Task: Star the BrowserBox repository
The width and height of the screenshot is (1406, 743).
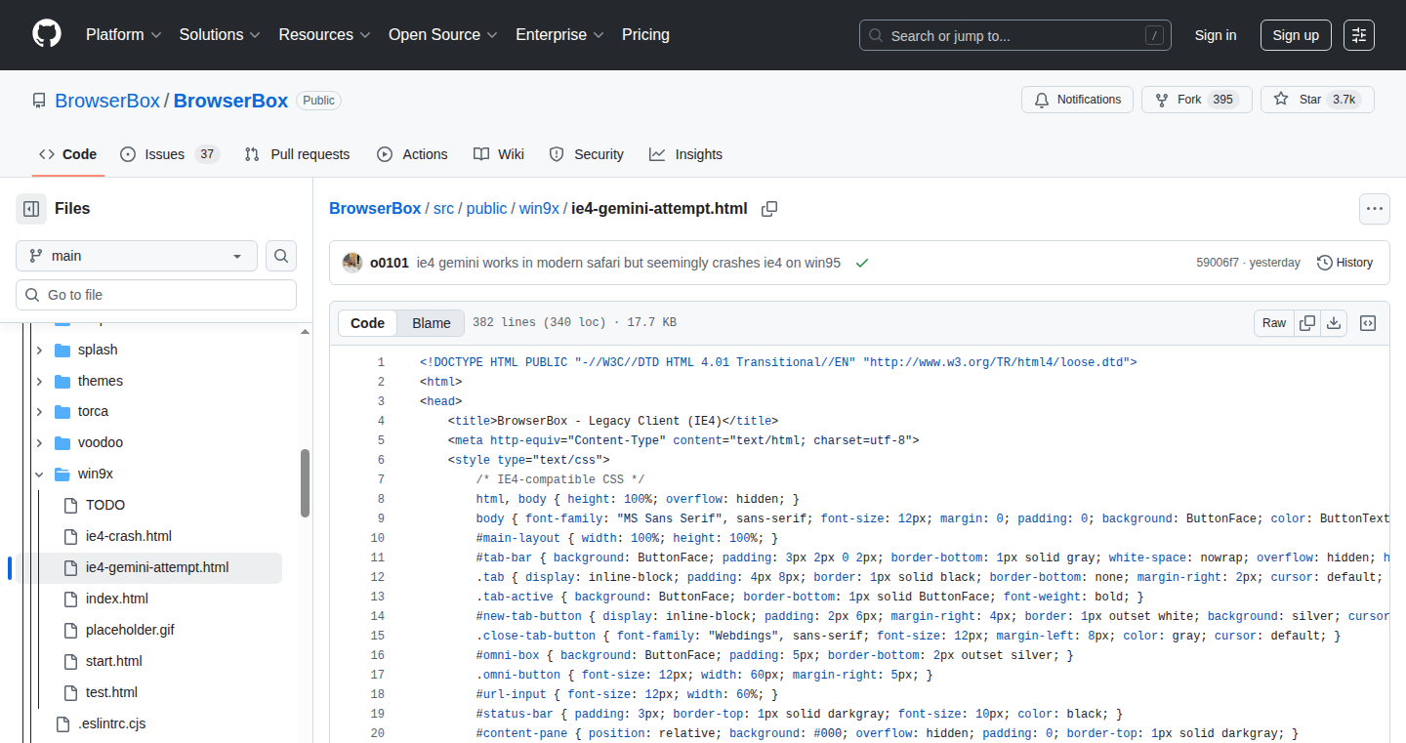Action: (x=1317, y=100)
